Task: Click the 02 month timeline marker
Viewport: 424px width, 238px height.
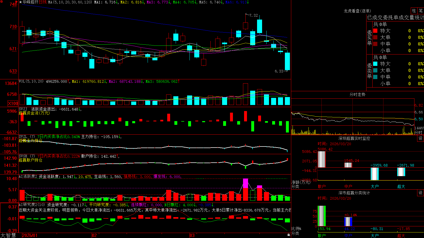Action: click(x=94, y=235)
